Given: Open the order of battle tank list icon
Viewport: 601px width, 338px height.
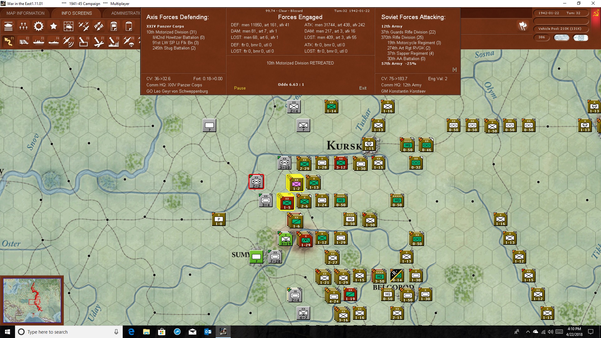Looking at the screenshot, I should tap(8, 26).
